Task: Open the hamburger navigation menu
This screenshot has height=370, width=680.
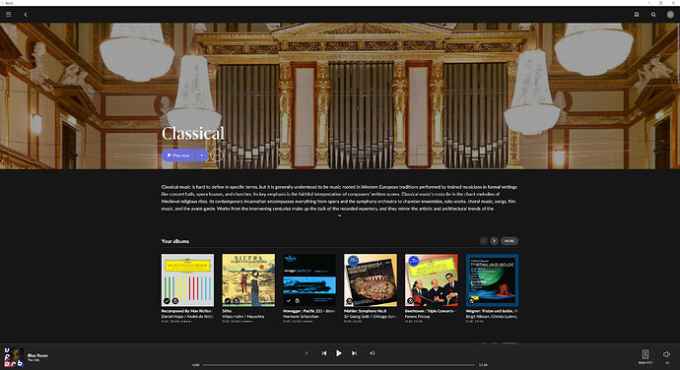Action: click(x=8, y=15)
